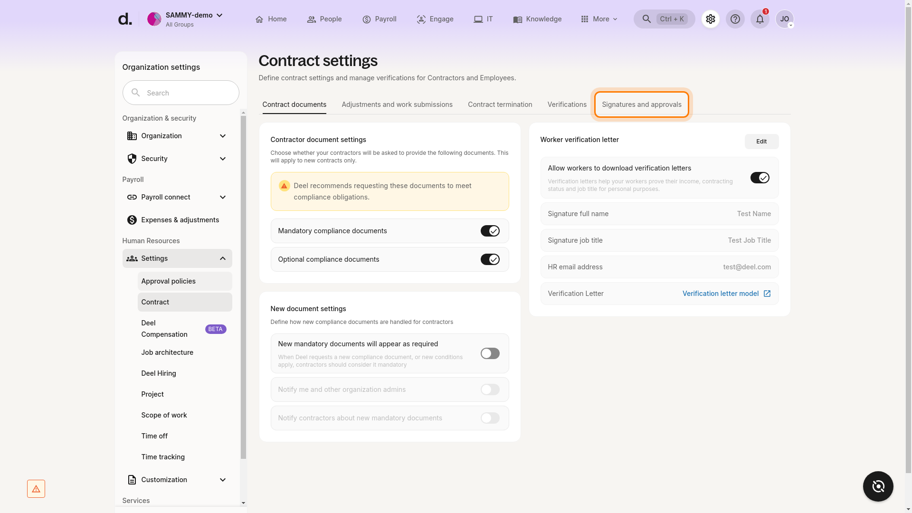Open the IT navigation item
The height and width of the screenshot is (513, 912).
(483, 19)
